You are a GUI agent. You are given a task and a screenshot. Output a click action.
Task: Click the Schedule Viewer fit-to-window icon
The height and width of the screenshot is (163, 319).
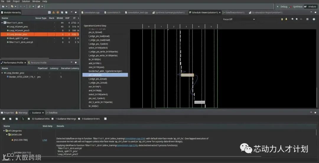coord(301,19)
